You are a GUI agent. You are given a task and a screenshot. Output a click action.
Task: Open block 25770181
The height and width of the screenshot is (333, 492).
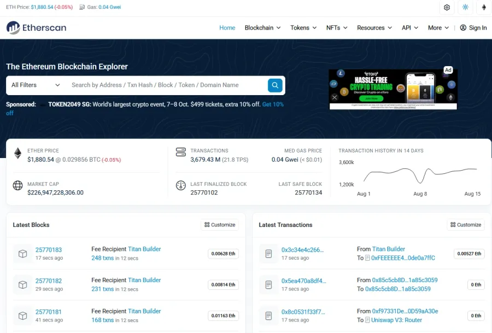pos(48,312)
